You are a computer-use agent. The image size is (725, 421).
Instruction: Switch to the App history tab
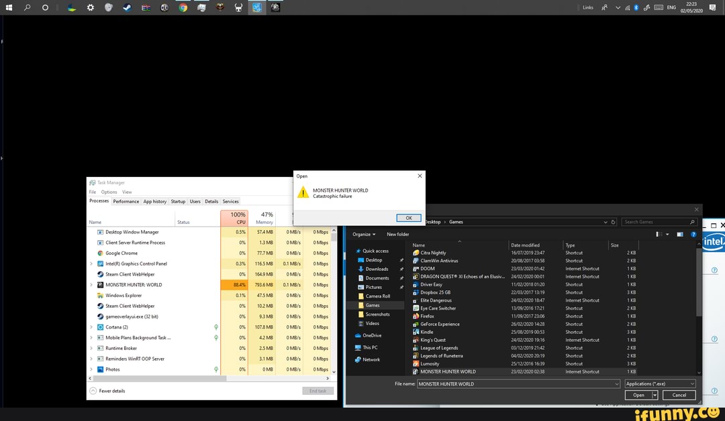pos(155,202)
